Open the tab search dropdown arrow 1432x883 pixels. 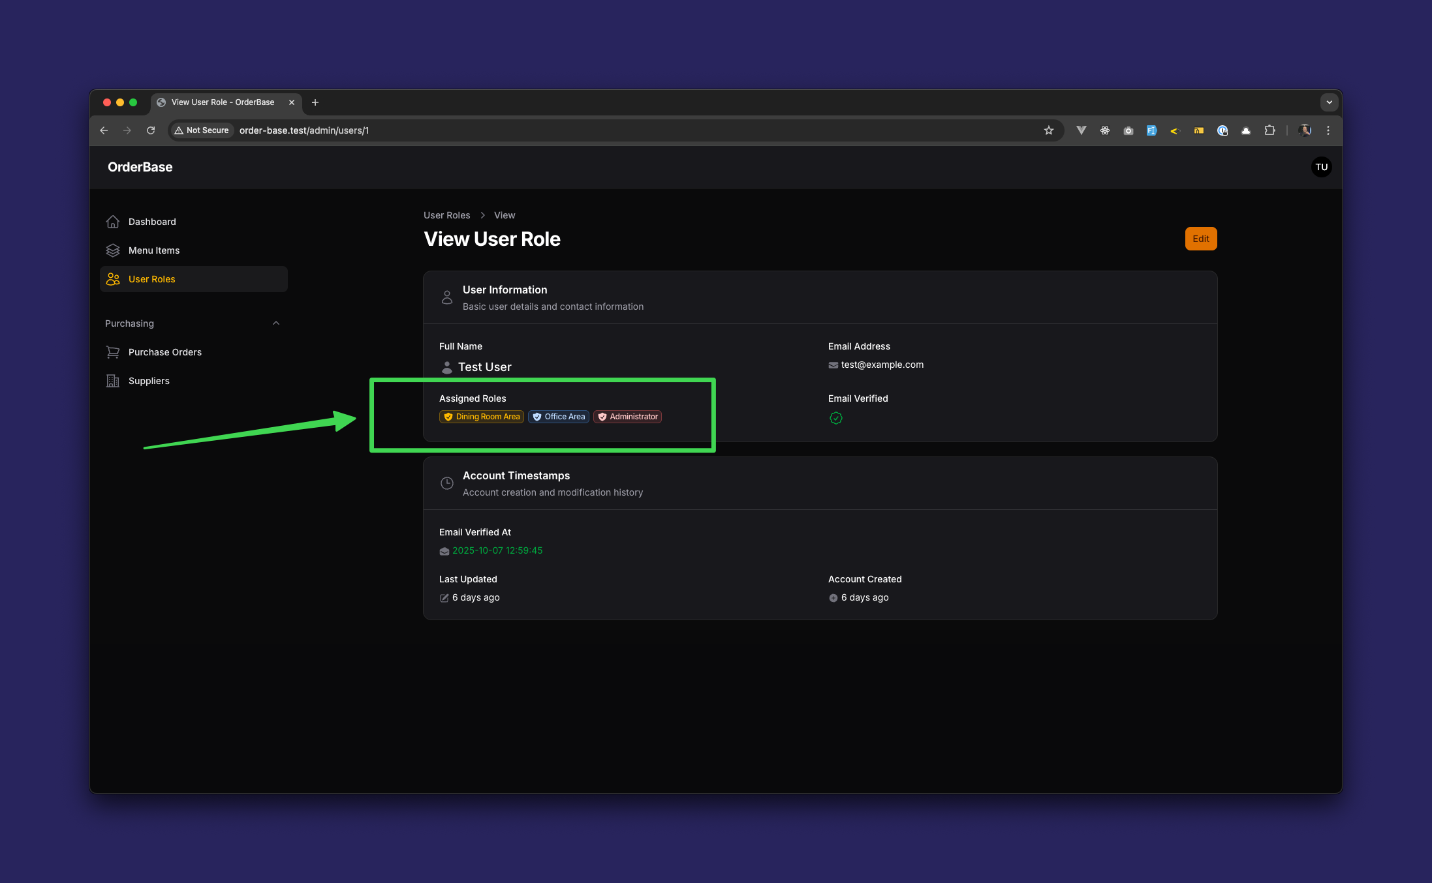click(x=1329, y=102)
